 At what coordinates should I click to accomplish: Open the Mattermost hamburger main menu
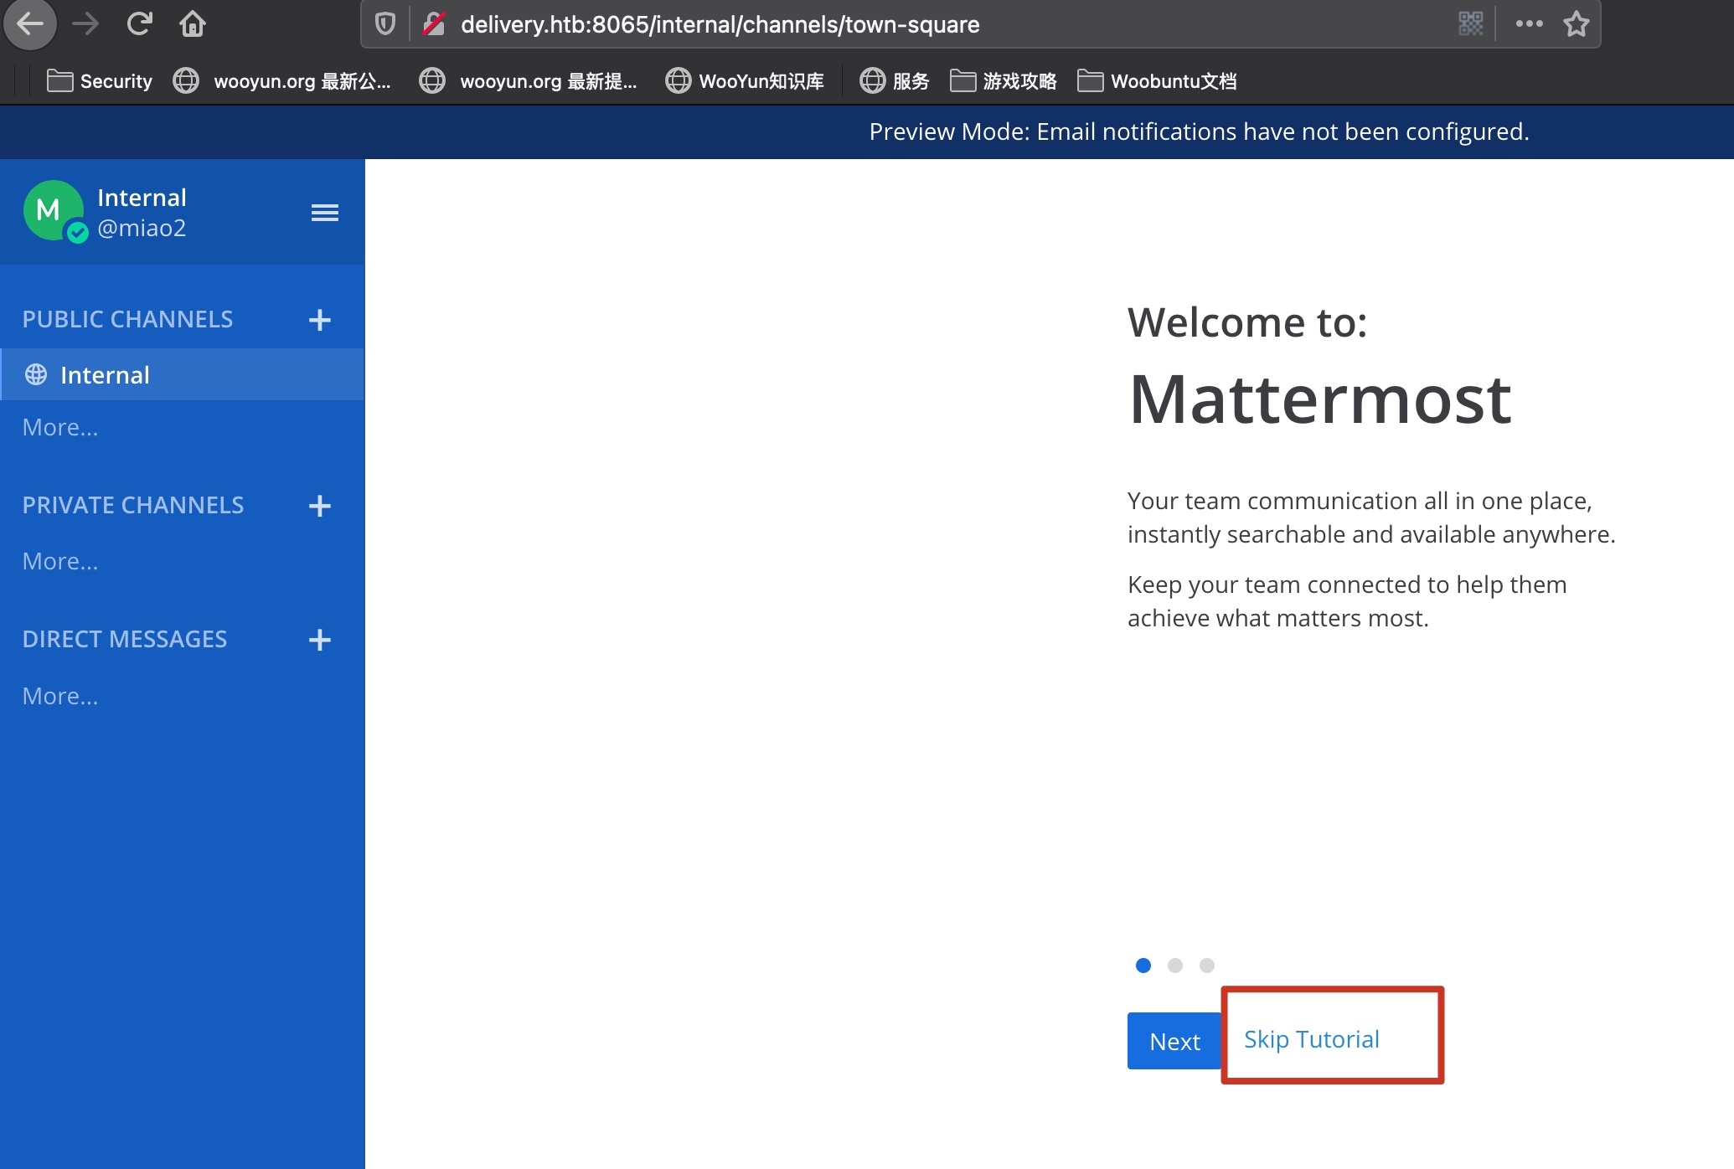click(324, 213)
